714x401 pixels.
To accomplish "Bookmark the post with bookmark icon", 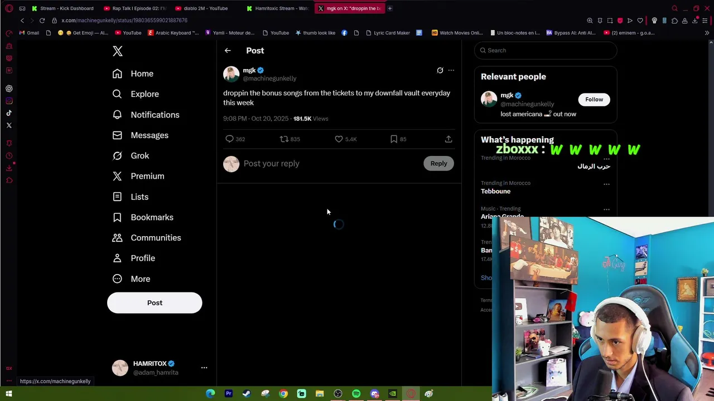I will (x=394, y=139).
